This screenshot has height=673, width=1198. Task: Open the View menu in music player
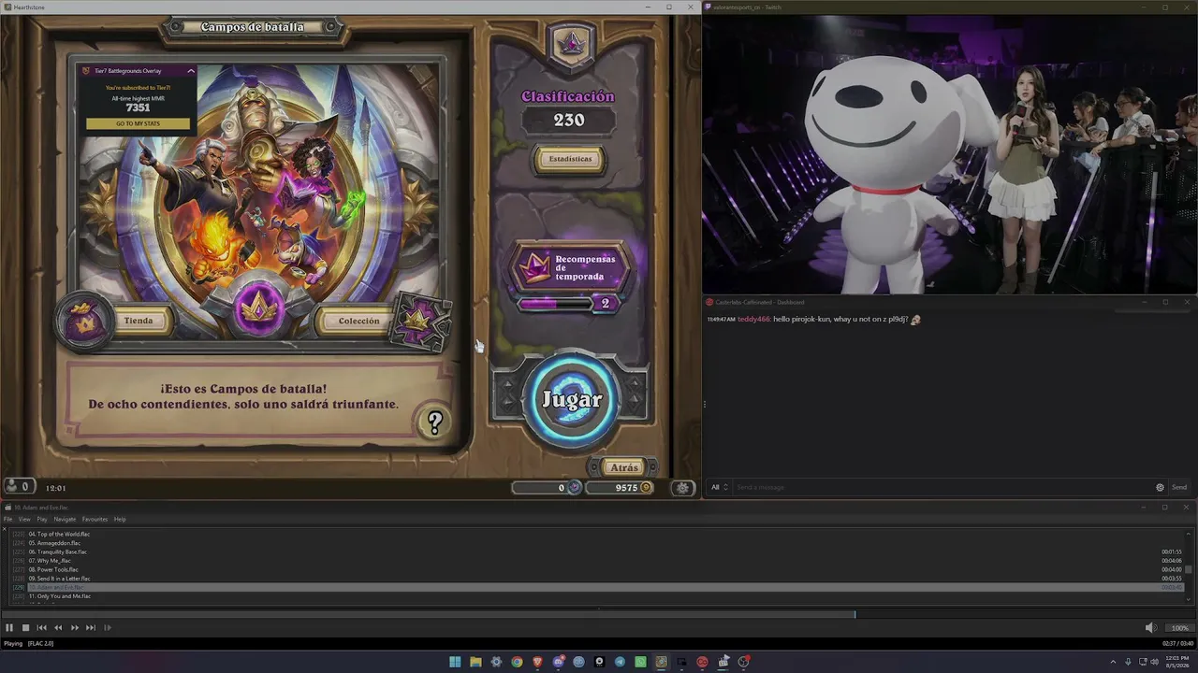tap(24, 519)
